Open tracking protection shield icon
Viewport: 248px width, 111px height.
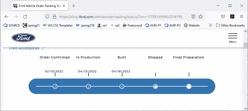47,16
